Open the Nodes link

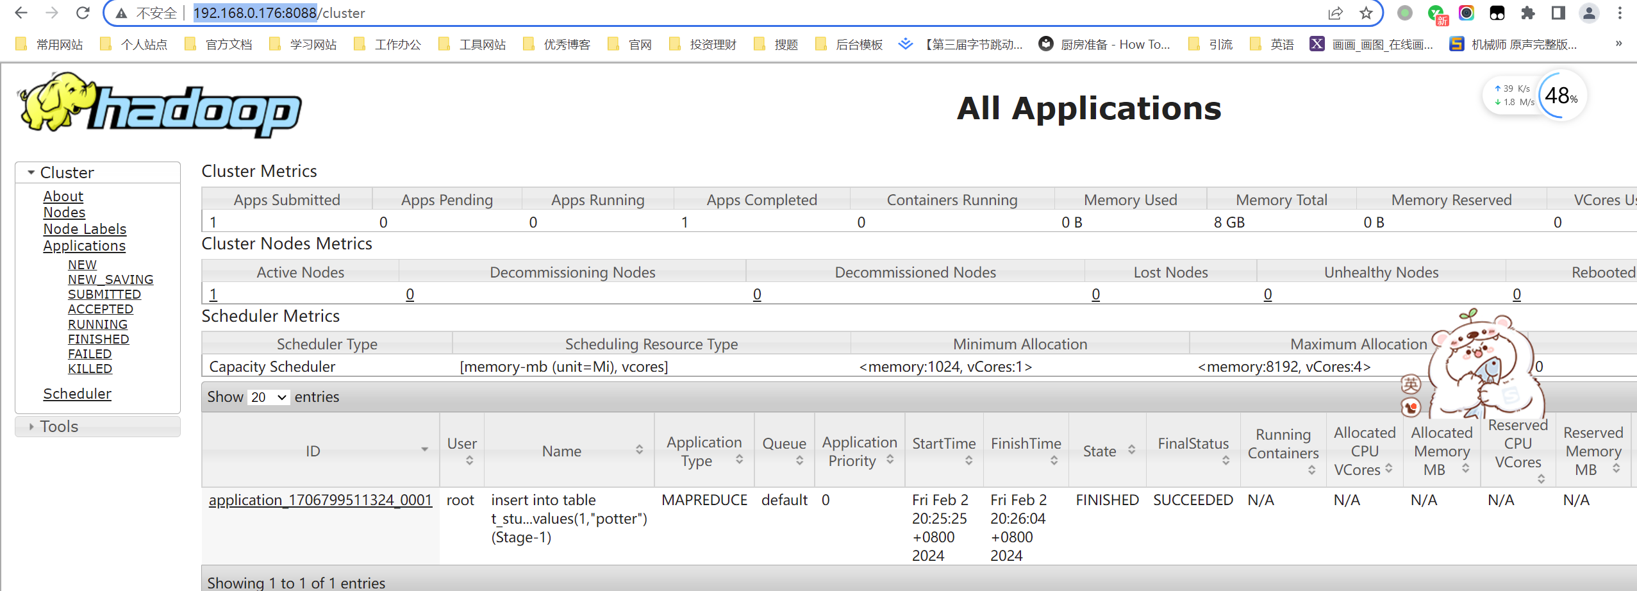click(64, 212)
